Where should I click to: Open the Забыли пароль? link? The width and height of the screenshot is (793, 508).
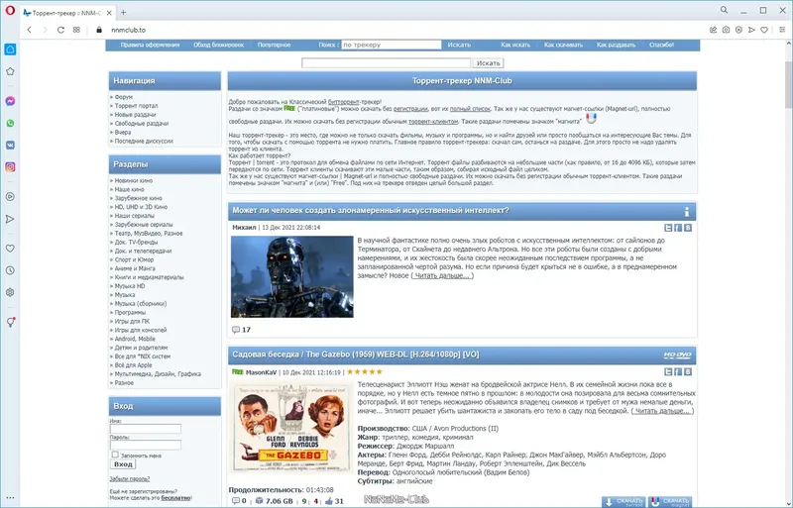[130, 478]
